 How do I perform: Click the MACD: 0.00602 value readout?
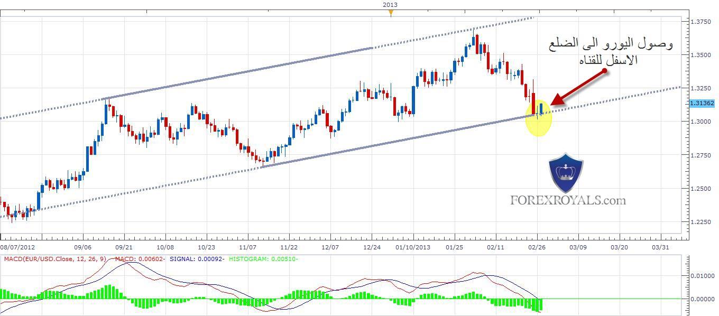pyautogui.click(x=140, y=259)
